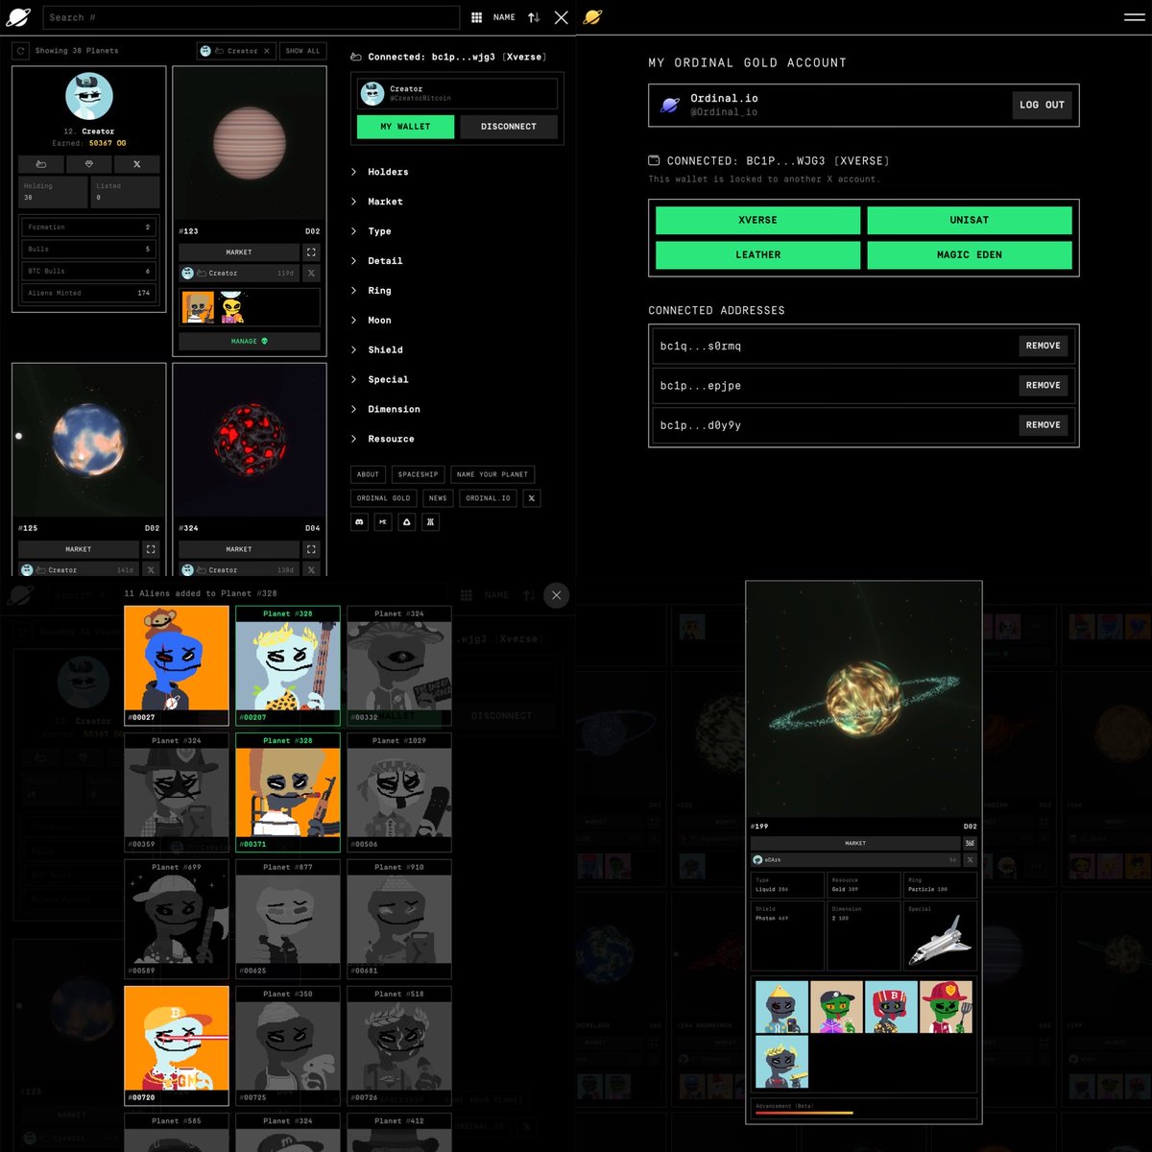Open the ABOUT footer link
The width and height of the screenshot is (1152, 1152).
(369, 474)
